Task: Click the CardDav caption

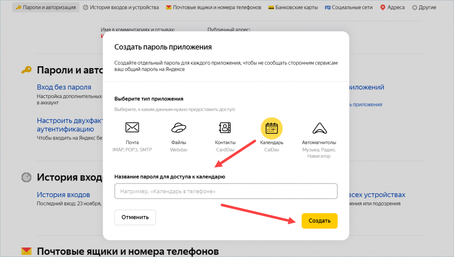Action: (x=225, y=150)
